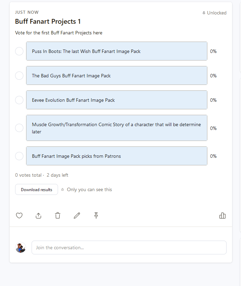
Task: Select Puss In Boots radio option
Action: tap(19, 51)
